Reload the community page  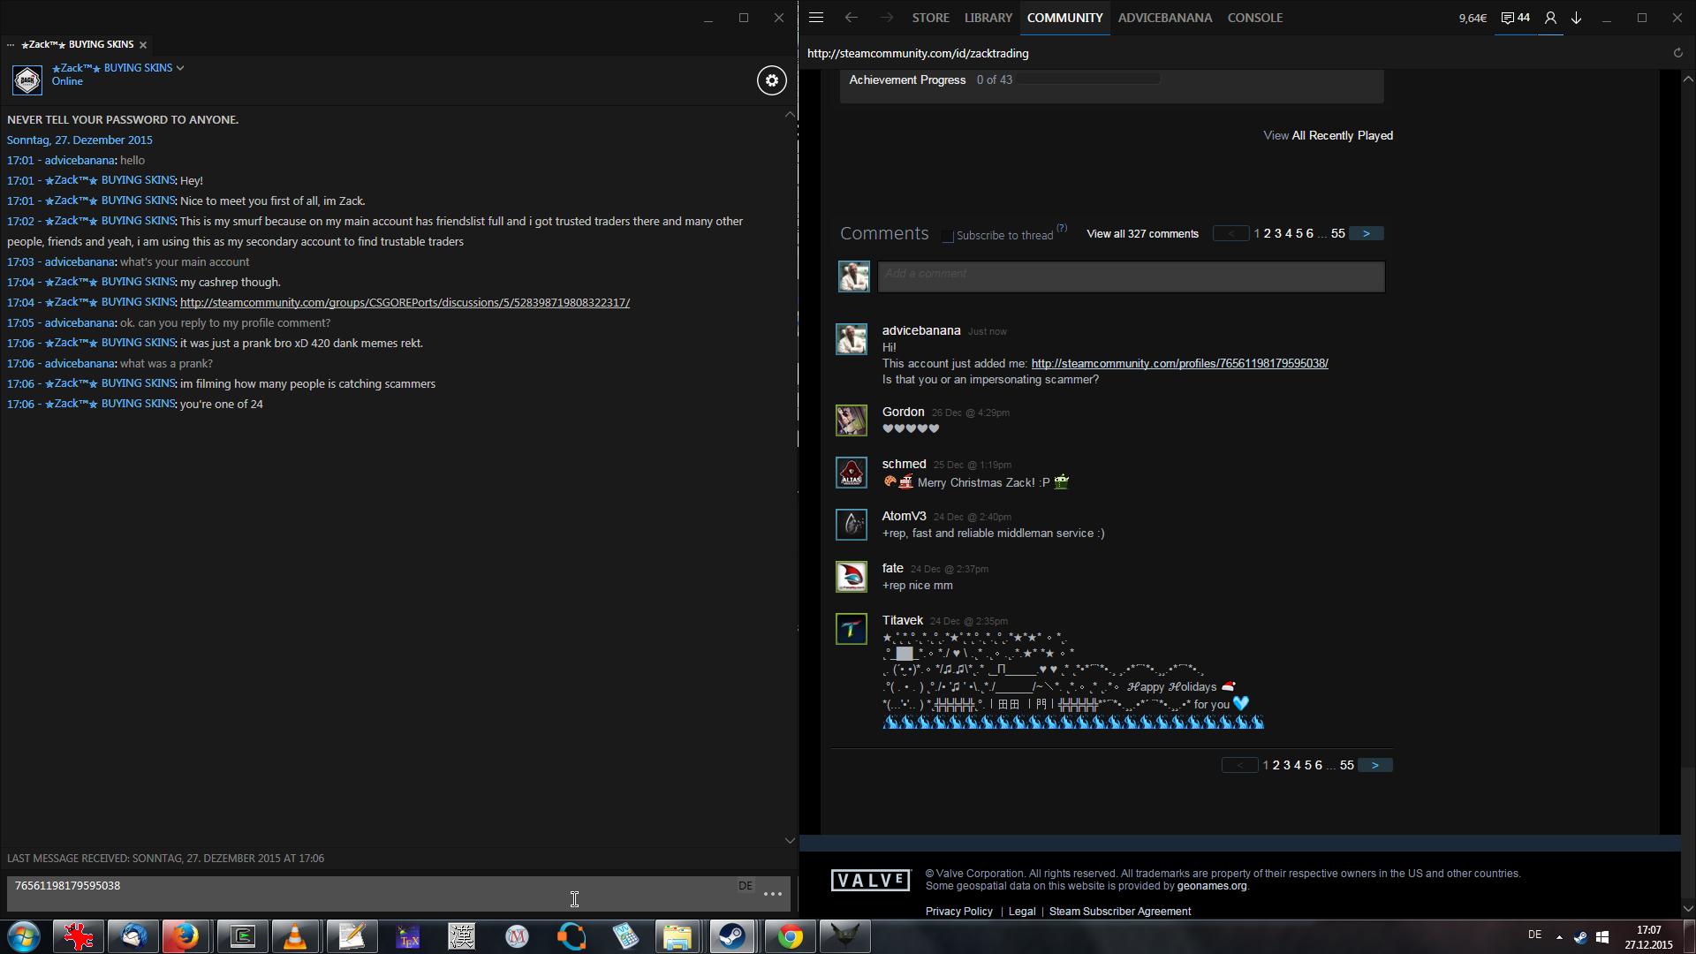[1677, 53]
